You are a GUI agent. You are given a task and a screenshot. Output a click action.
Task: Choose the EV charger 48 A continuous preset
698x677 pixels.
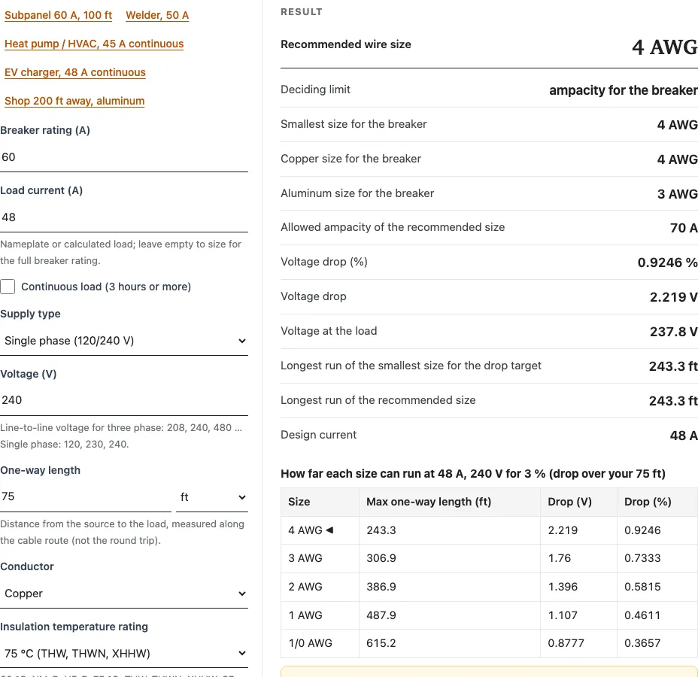[74, 72]
